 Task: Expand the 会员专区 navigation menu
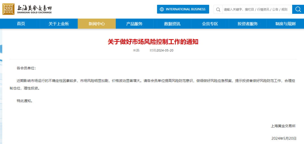pyautogui.click(x=210, y=24)
